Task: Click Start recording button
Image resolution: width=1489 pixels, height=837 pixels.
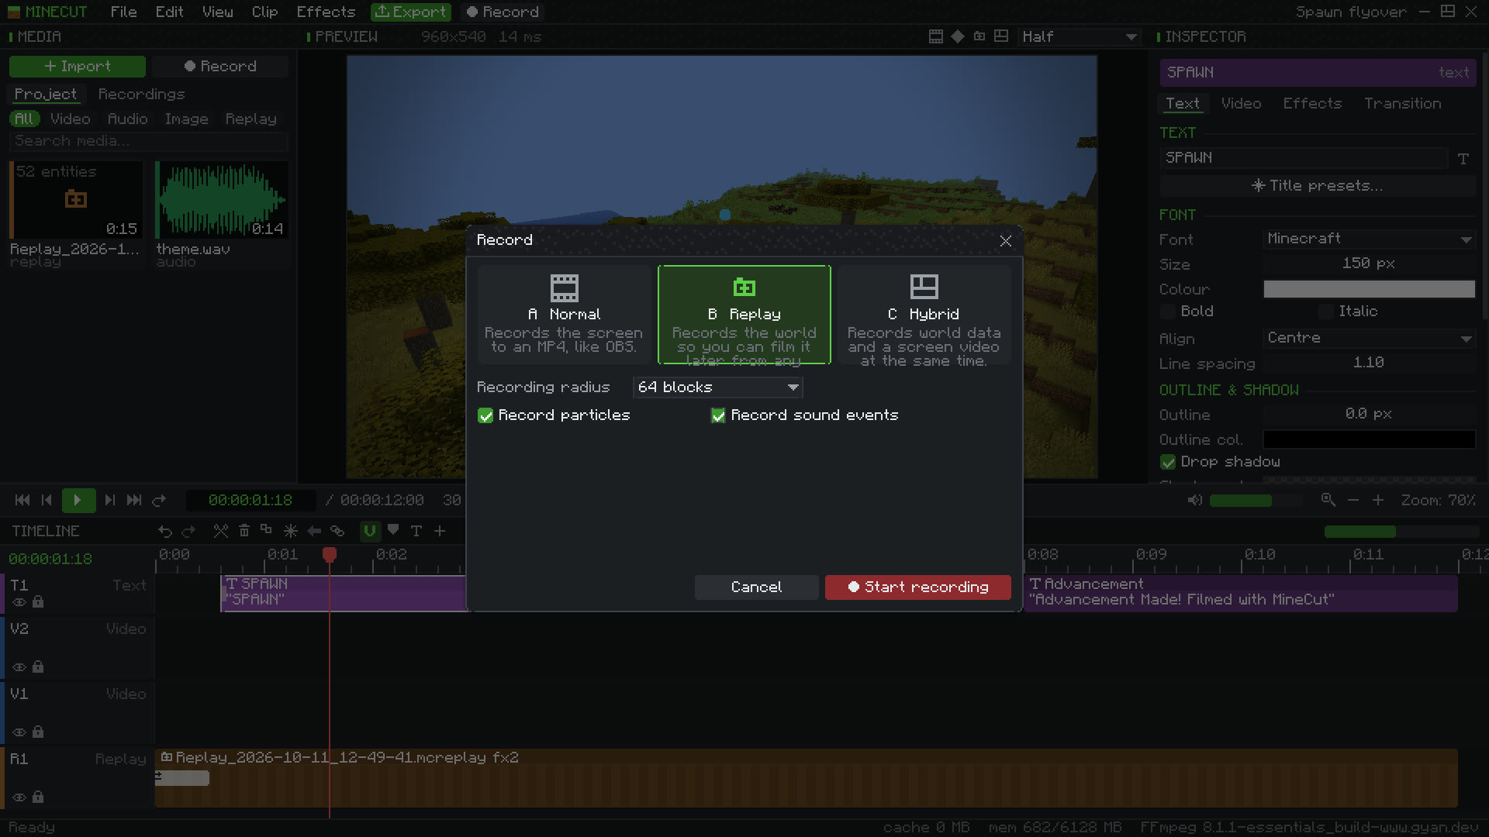Action: [x=917, y=587]
